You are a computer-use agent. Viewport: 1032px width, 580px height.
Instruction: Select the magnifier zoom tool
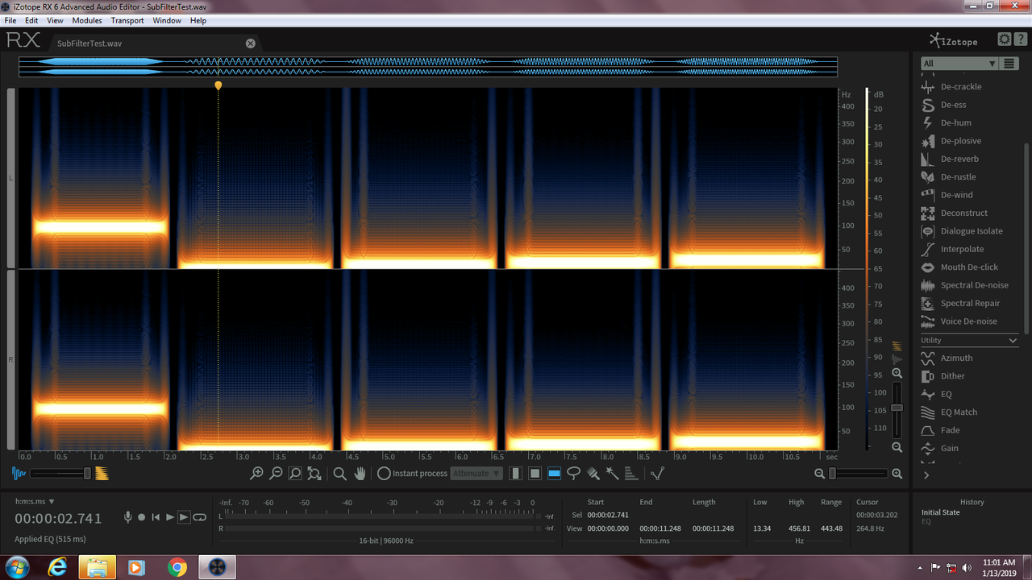pyautogui.click(x=340, y=474)
